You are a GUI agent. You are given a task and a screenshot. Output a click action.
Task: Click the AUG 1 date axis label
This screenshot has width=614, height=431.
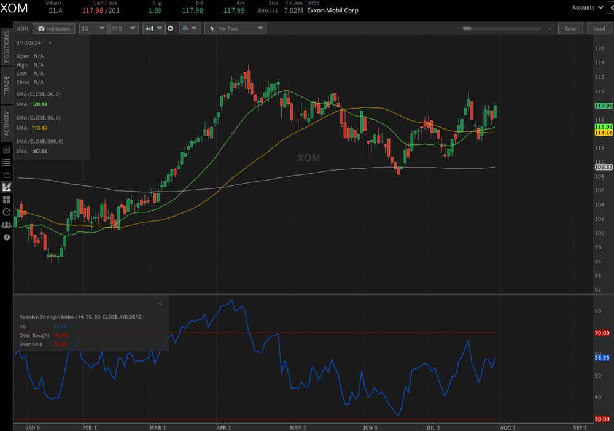tap(508, 427)
